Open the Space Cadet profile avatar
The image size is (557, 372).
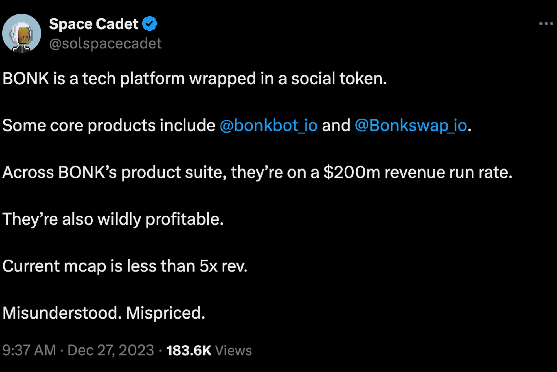pos(21,33)
